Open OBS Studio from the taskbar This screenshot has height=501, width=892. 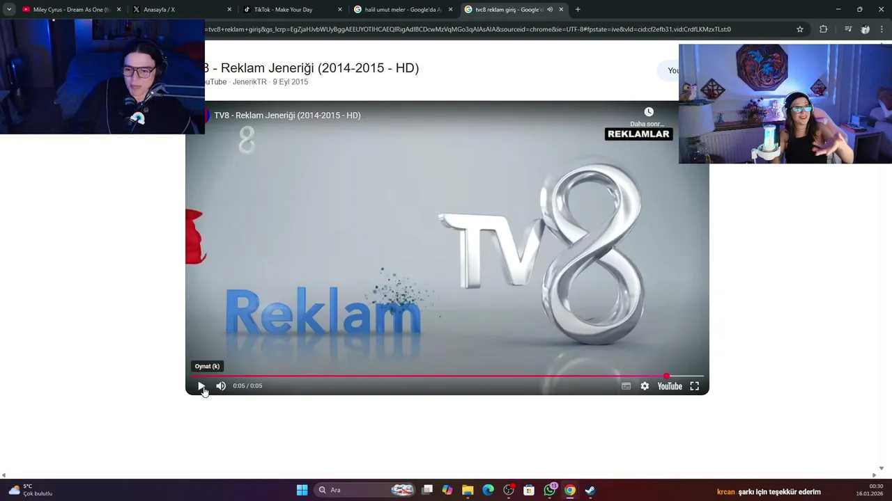click(x=509, y=490)
